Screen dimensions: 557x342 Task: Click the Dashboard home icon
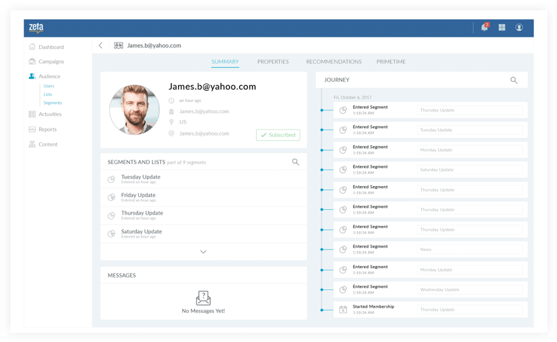(32, 47)
